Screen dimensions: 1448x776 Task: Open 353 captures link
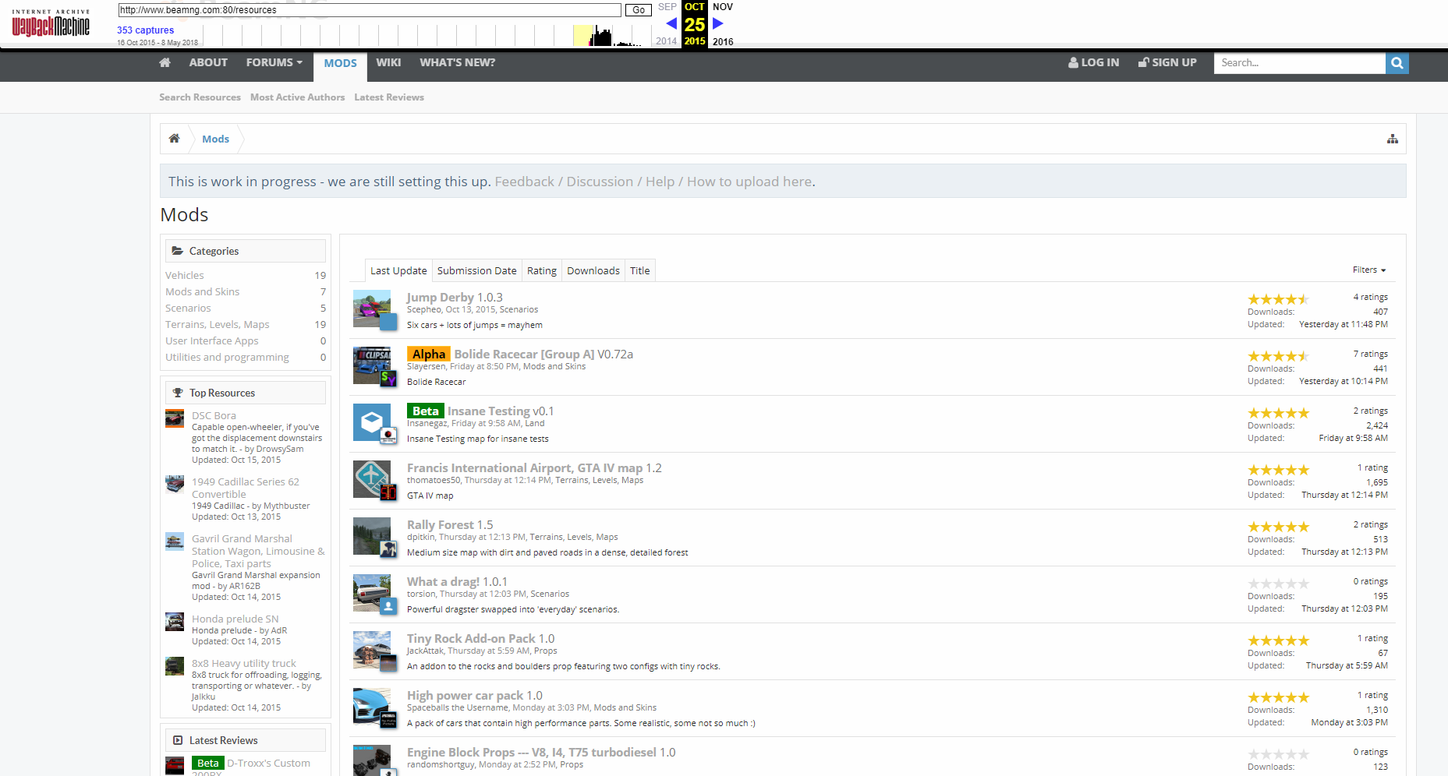point(145,30)
